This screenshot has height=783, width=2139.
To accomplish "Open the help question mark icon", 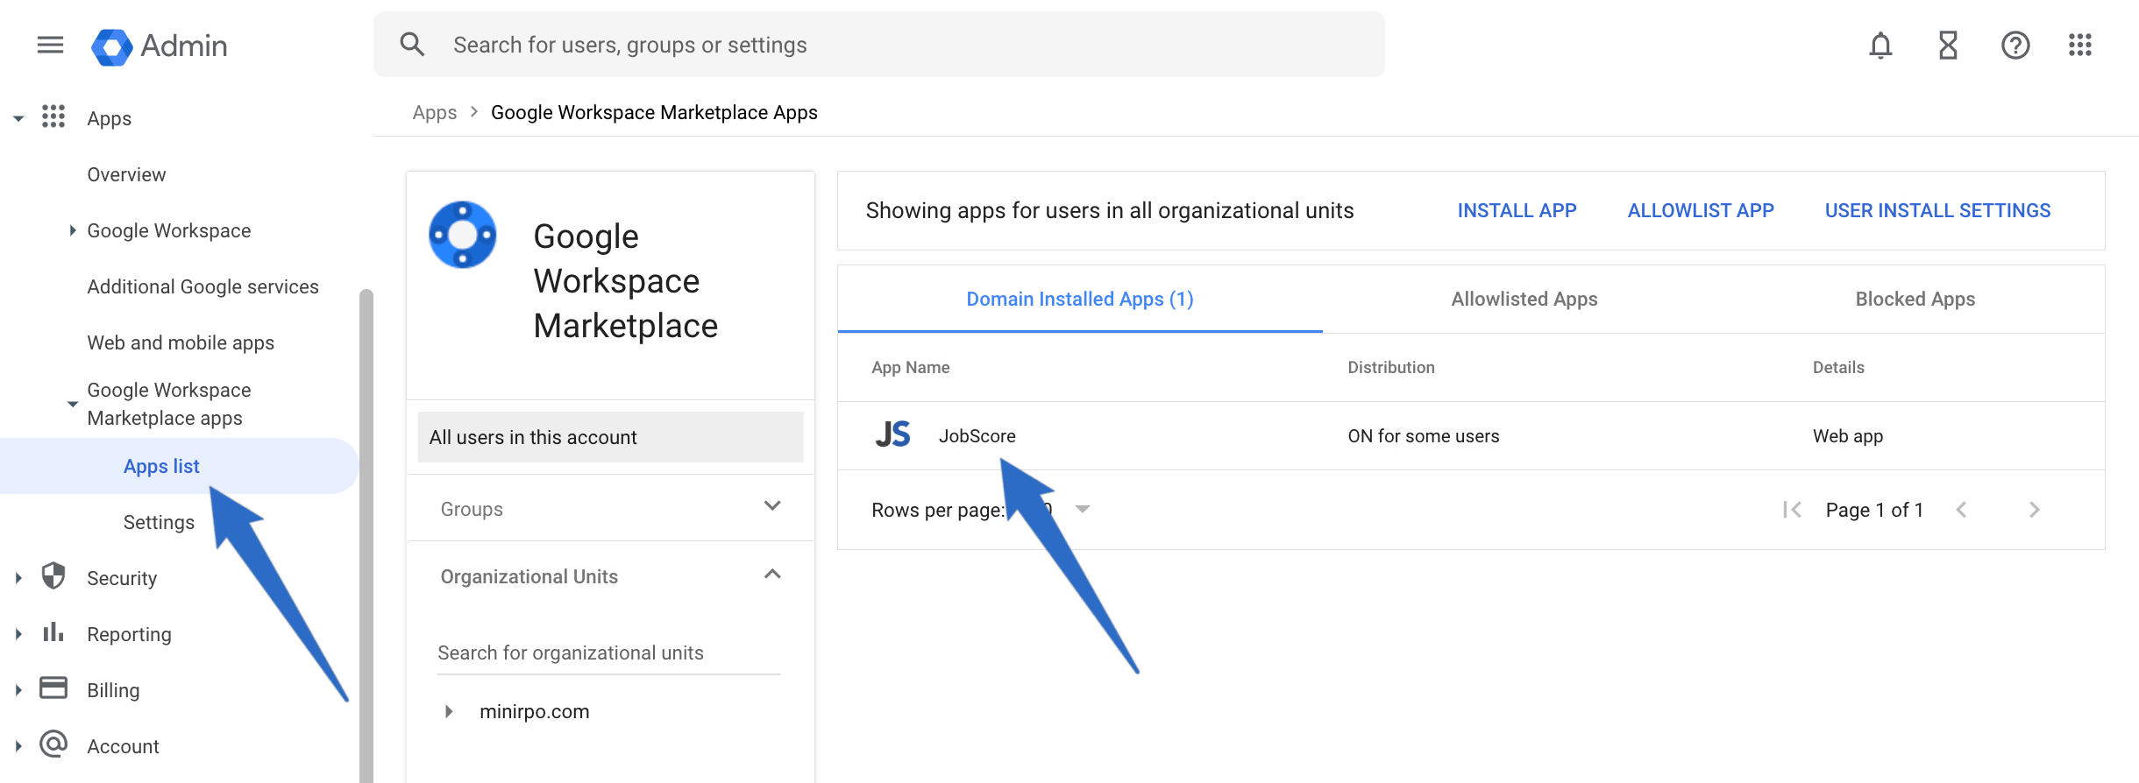I will pyautogui.click(x=2015, y=45).
